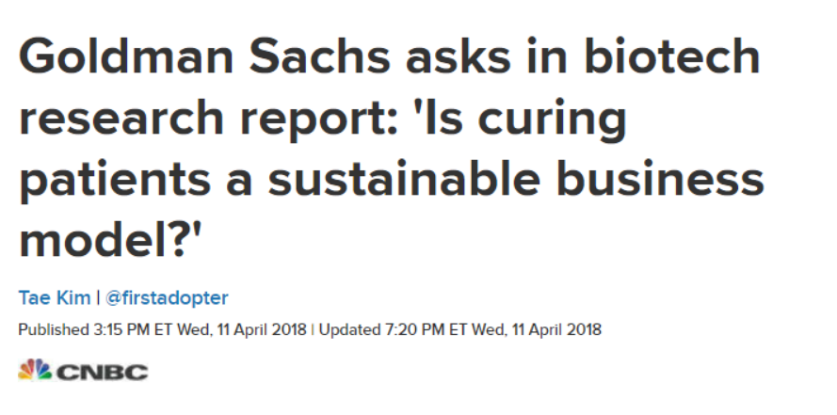837x415 pixels.
Task: Click the separator between Published and Updated
Action: (x=313, y=329)
